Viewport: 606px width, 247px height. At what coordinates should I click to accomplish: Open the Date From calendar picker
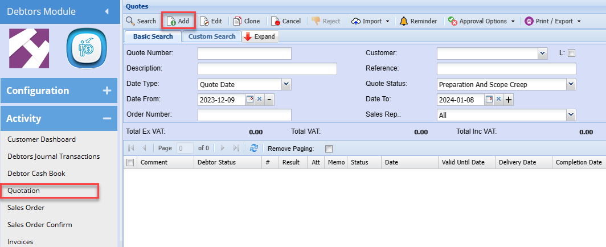point(249,100)
